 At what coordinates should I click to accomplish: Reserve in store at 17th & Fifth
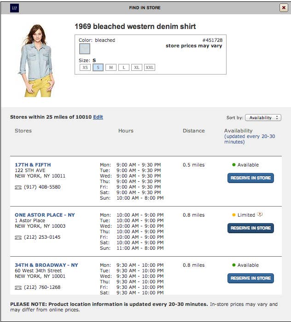(250, 178)
